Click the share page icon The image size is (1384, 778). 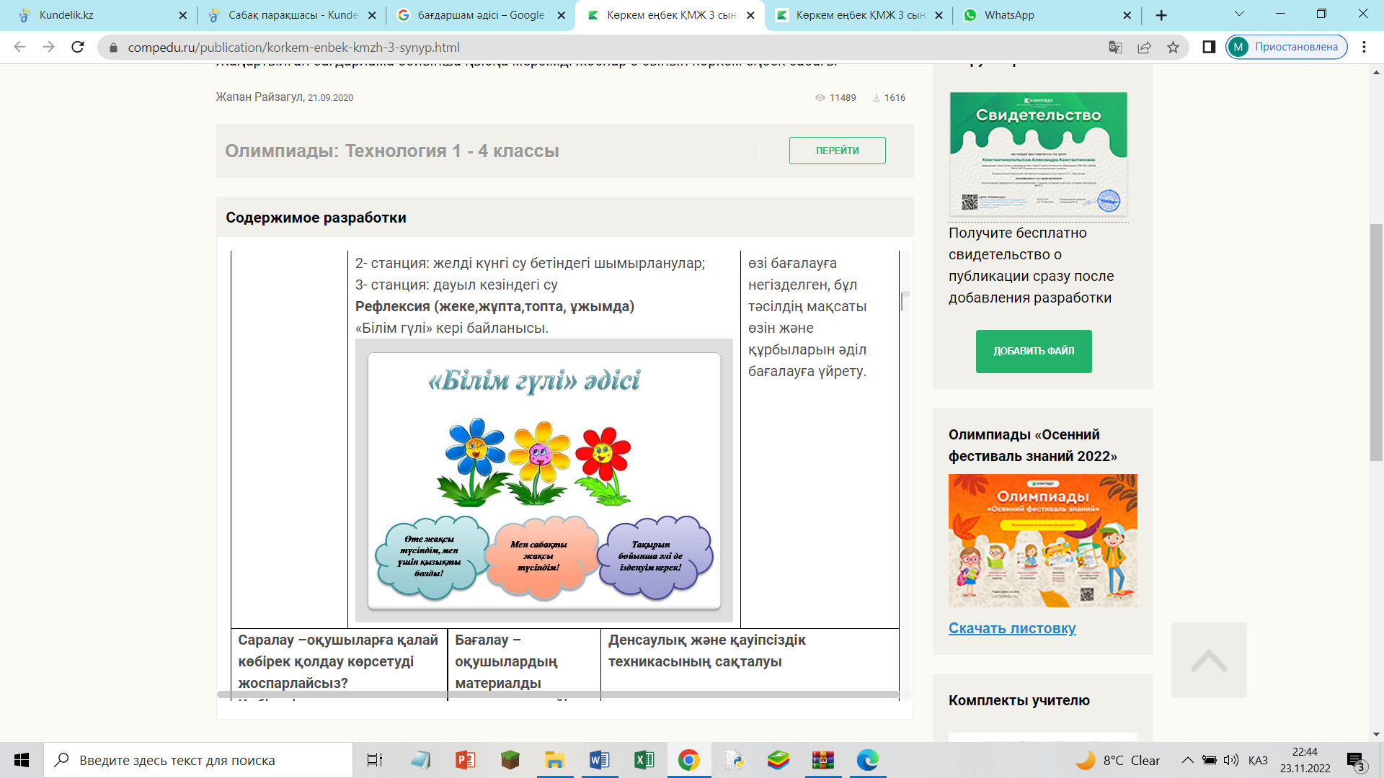tap(1144, 48)
